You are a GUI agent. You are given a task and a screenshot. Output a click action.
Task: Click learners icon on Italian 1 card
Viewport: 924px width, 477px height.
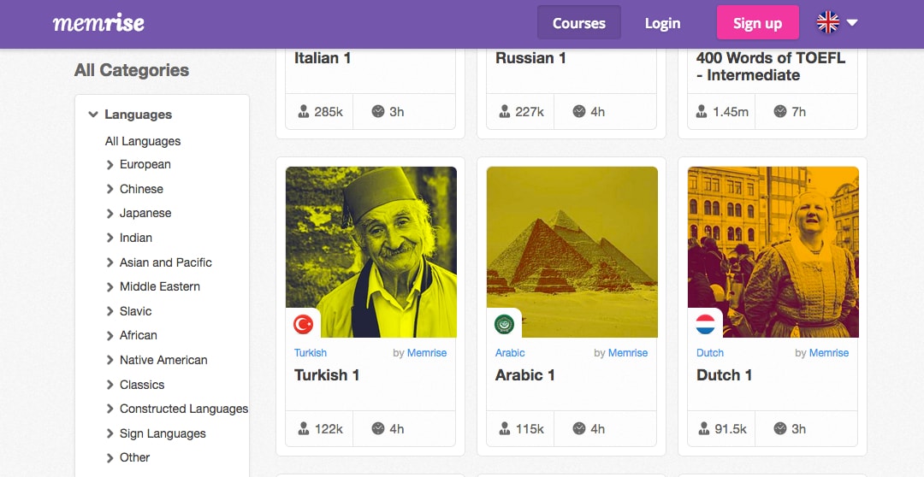tap(304, 111)
